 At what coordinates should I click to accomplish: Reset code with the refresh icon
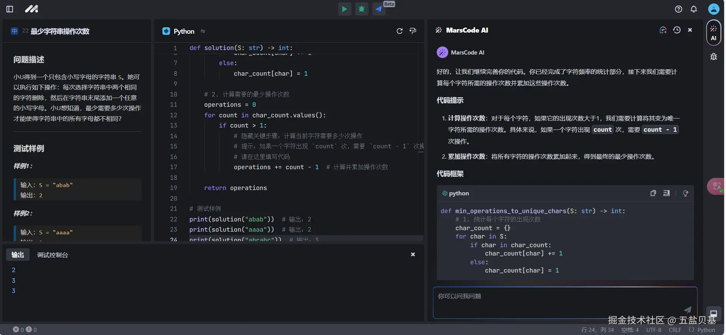coord(400,31)
